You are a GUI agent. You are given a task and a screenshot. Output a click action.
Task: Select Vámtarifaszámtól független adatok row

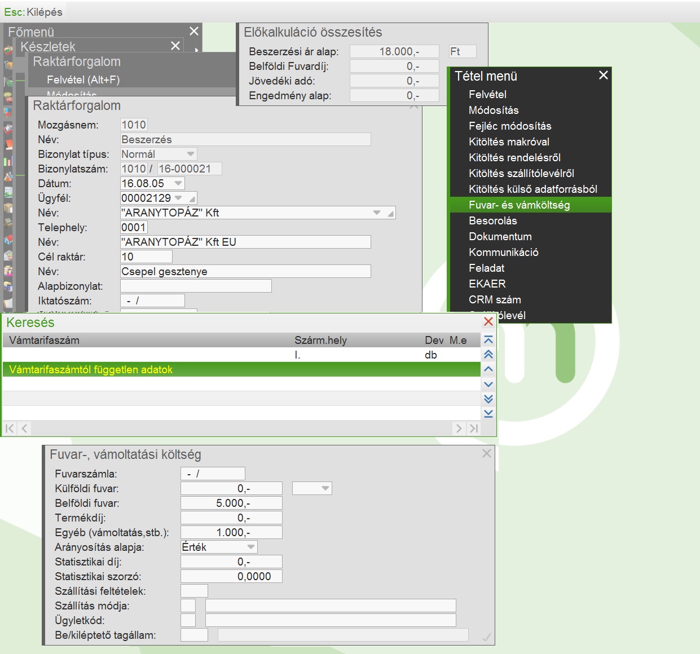click(91, 370)
